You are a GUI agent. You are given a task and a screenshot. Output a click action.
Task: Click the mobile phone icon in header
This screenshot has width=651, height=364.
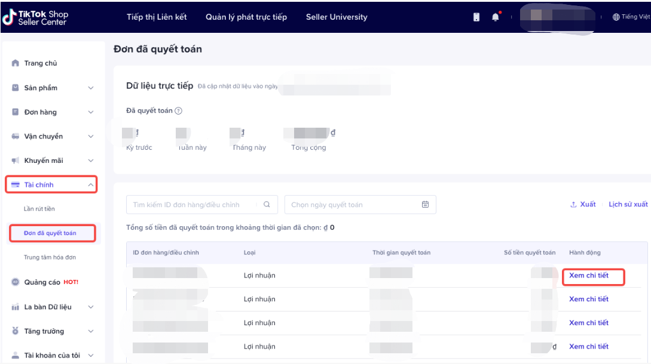tap(476, 17)
